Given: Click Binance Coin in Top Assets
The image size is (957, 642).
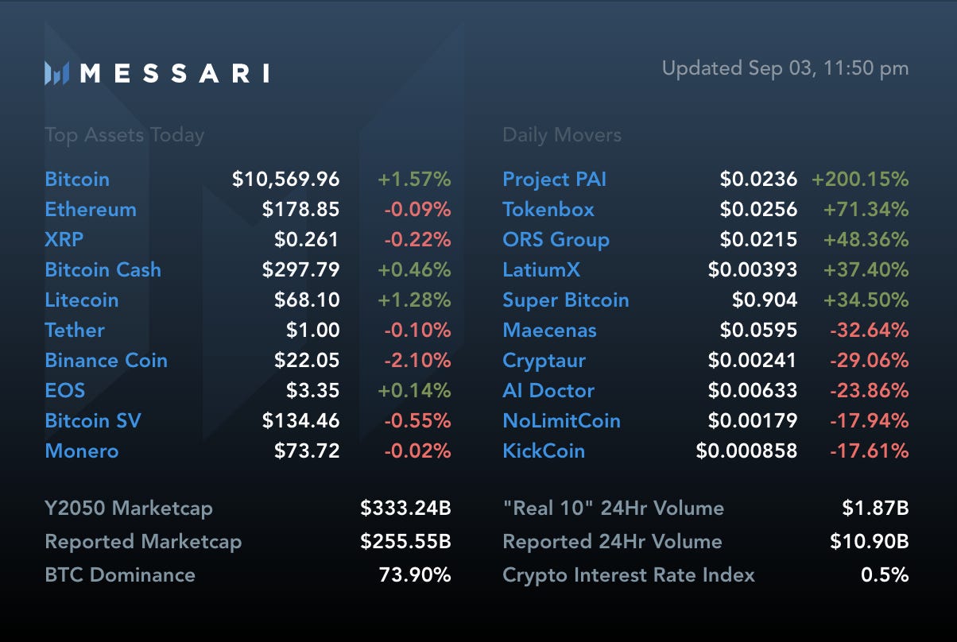Looking at the screenshot, I should (106, 361).
